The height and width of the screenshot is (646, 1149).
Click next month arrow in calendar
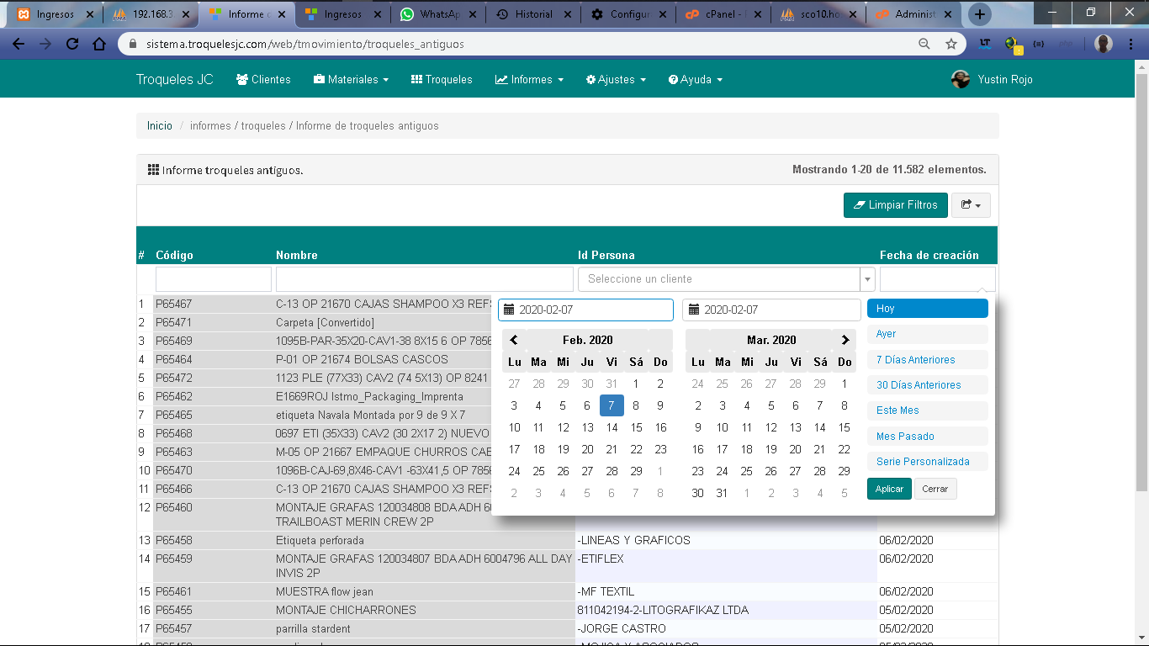tap(845, 340)
